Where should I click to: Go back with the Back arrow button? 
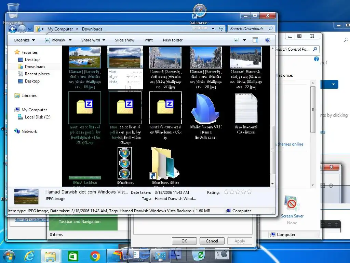pos(13,29)
